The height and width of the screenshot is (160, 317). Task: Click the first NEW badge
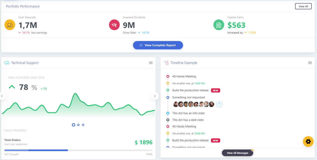pos(215,90)
